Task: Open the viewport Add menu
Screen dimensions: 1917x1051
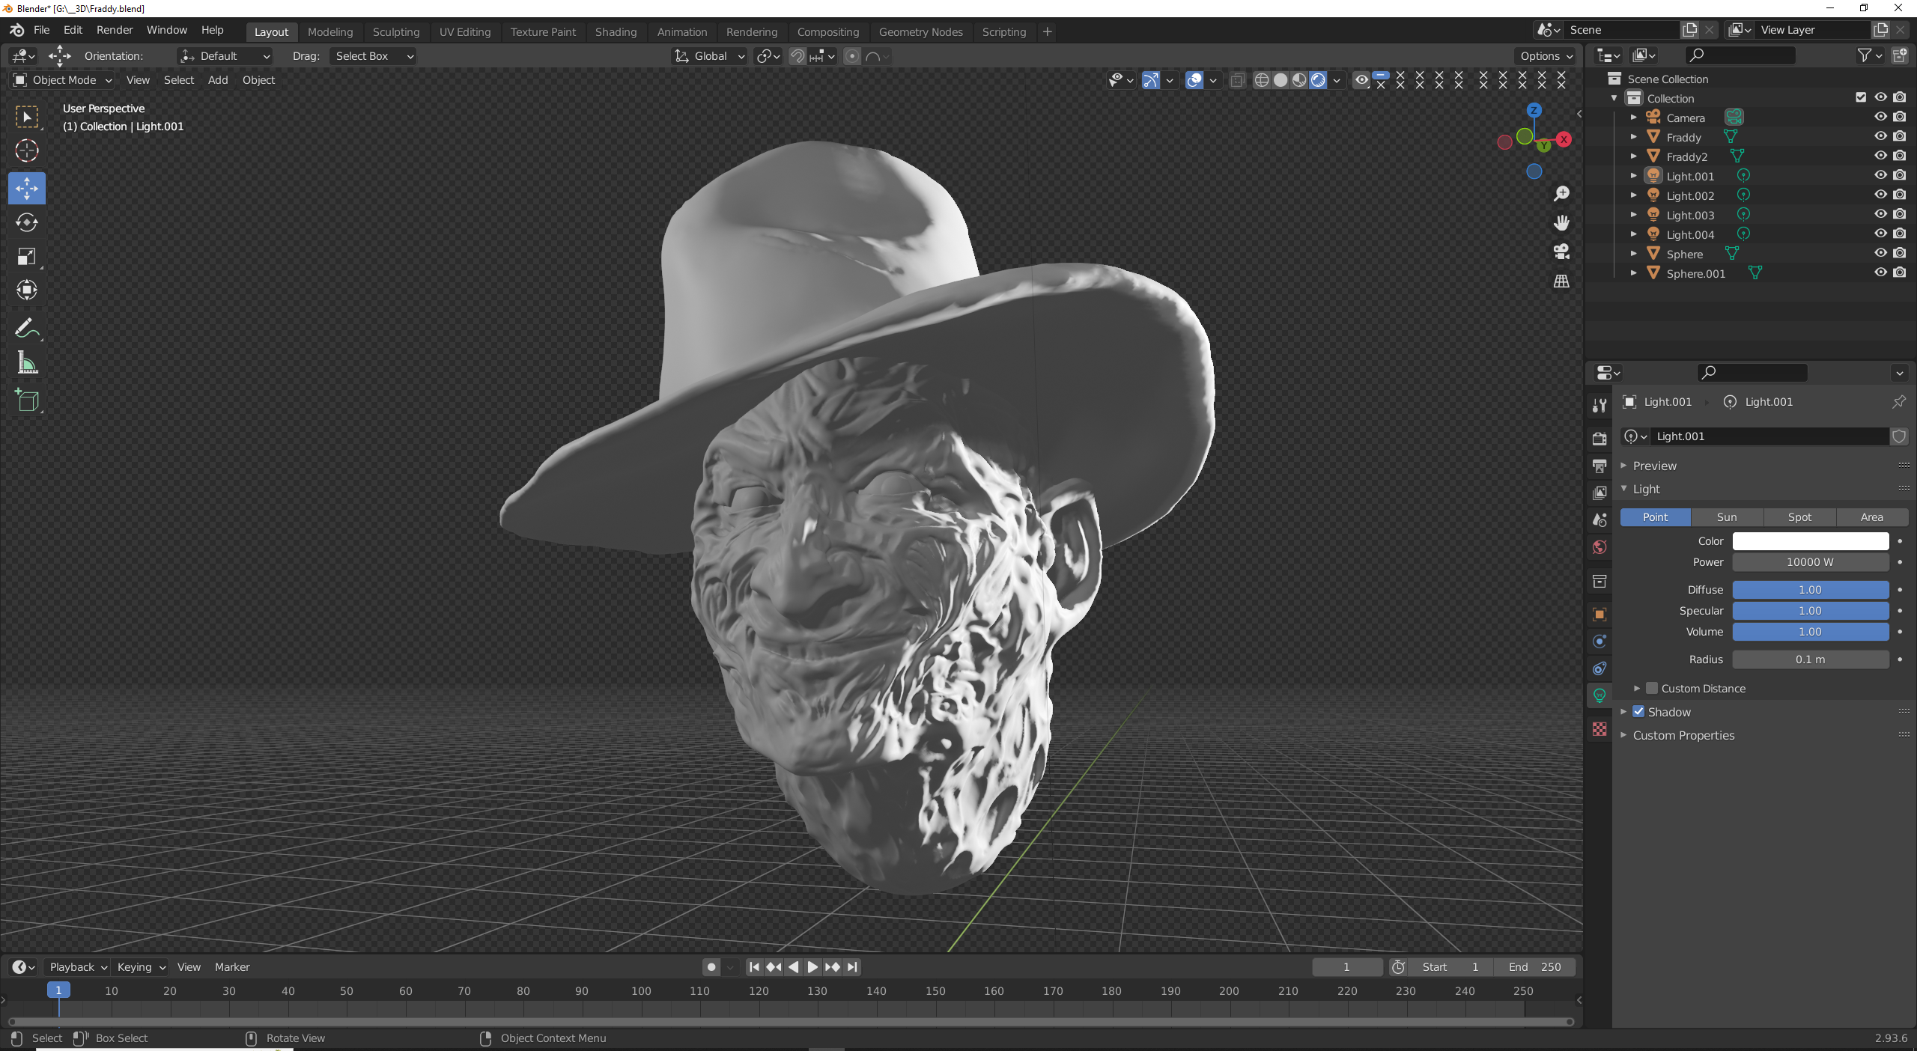Action: 218,80
